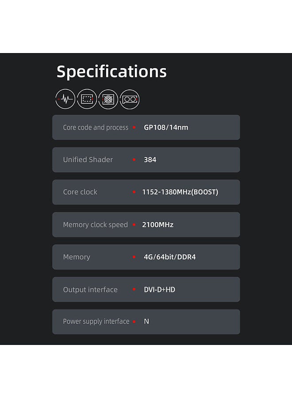This screenshot has height=398, width=292.
Task: Click the graphics card circle icon
Action: pos(130,99)
